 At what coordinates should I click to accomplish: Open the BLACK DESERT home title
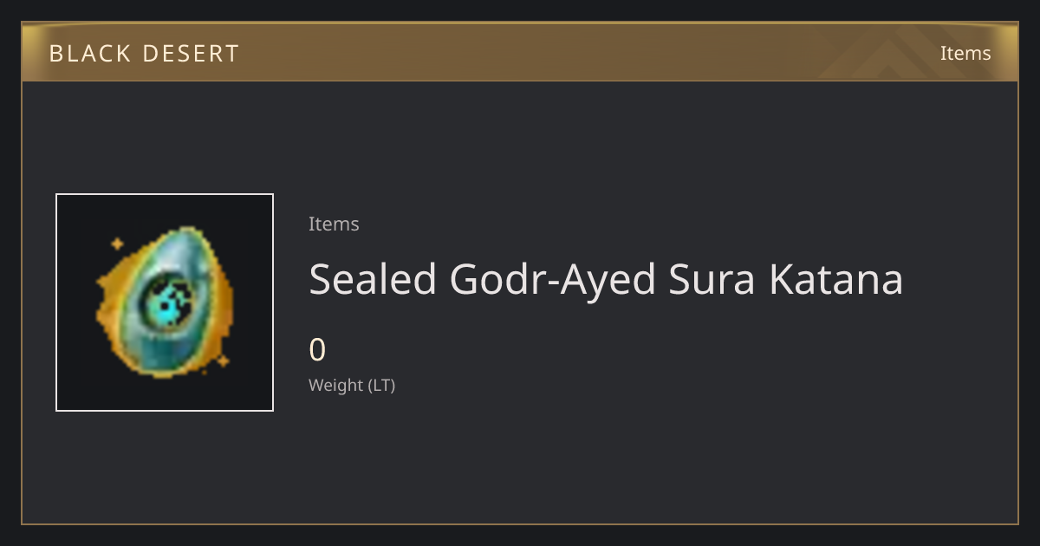click(144, 54)
